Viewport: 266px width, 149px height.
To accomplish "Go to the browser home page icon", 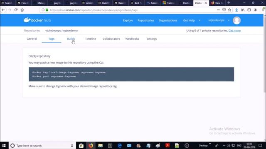I will coord(22,10).
